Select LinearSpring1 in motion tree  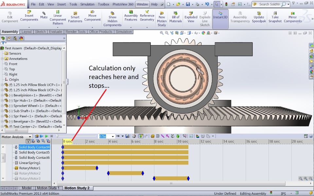[x=30, y=163]
